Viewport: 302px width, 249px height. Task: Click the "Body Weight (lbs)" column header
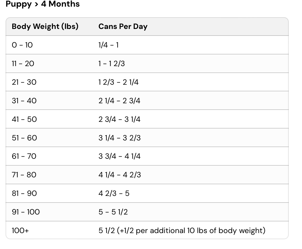pos(45,27)
